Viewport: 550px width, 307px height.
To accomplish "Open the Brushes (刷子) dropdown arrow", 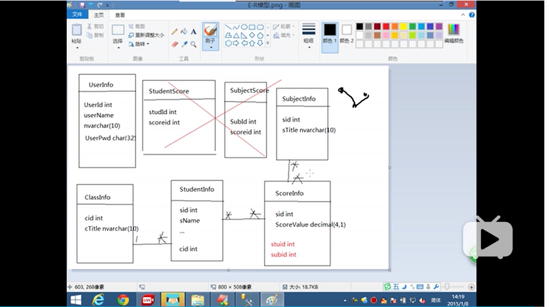I will (210, 47).
